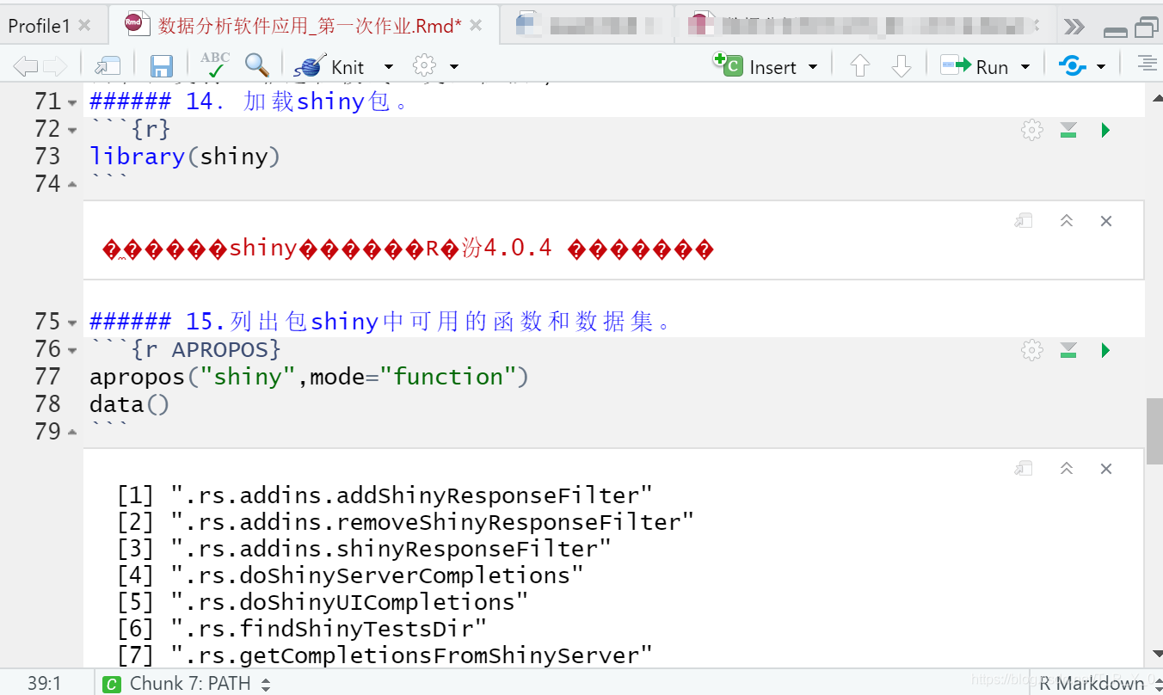Open Run options dropdown arrow

coord(1025,67)
